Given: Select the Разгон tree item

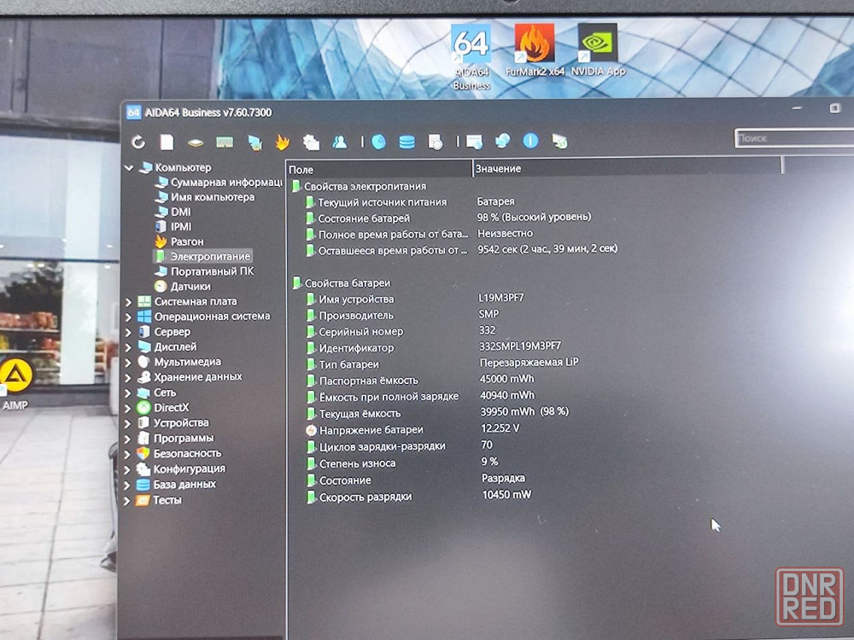Looking at the screenshot, I should pos(179,241).
